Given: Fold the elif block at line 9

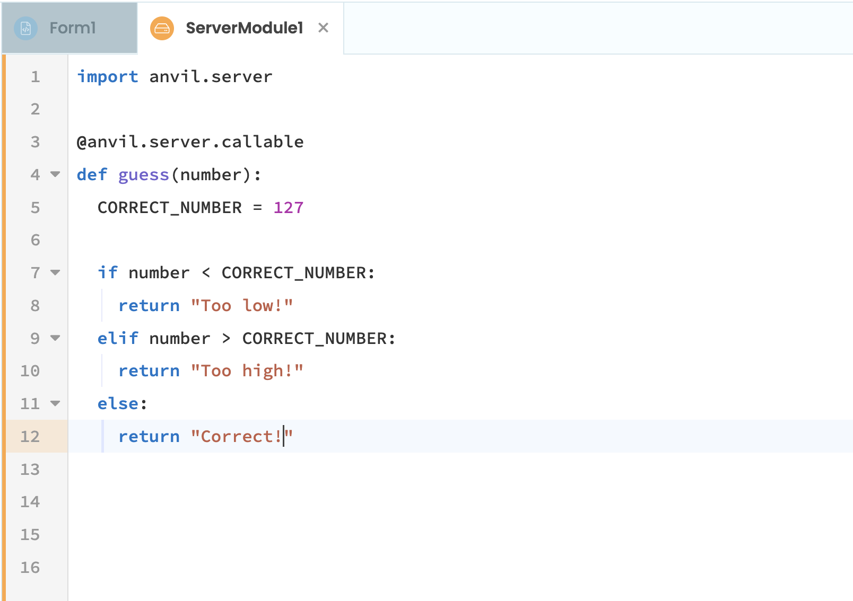Looking at the screenshot, I should click(55, 338).
